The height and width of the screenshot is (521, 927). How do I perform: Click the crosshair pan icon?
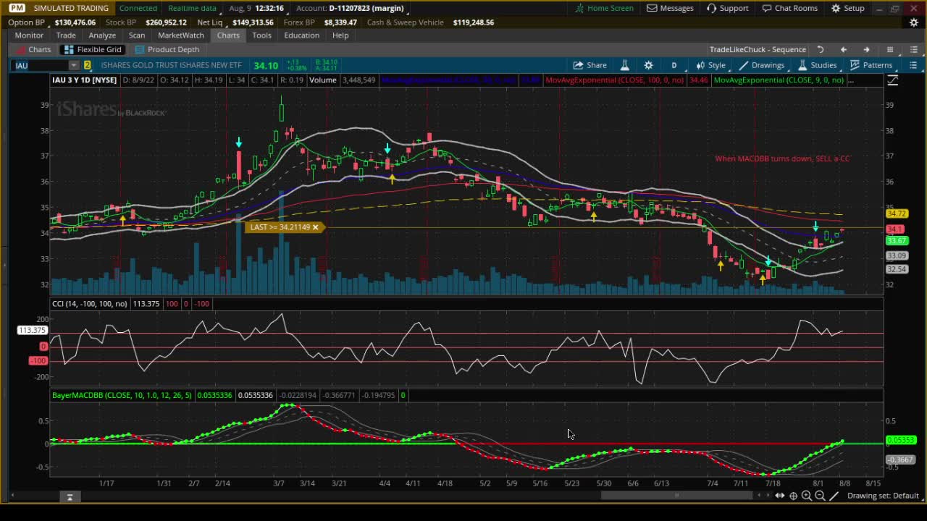pos(793,496)
